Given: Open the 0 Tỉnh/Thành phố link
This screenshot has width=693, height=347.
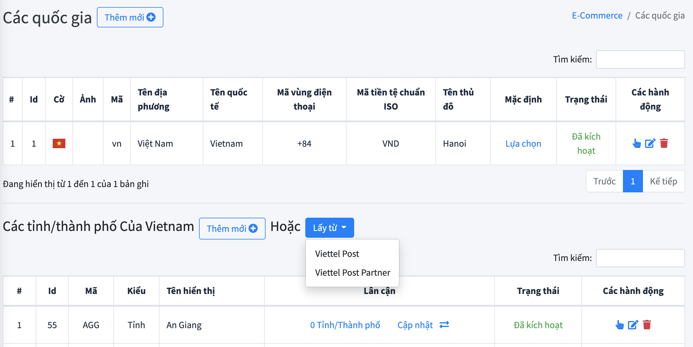Looking at the screenshot, I should [345, 325].
